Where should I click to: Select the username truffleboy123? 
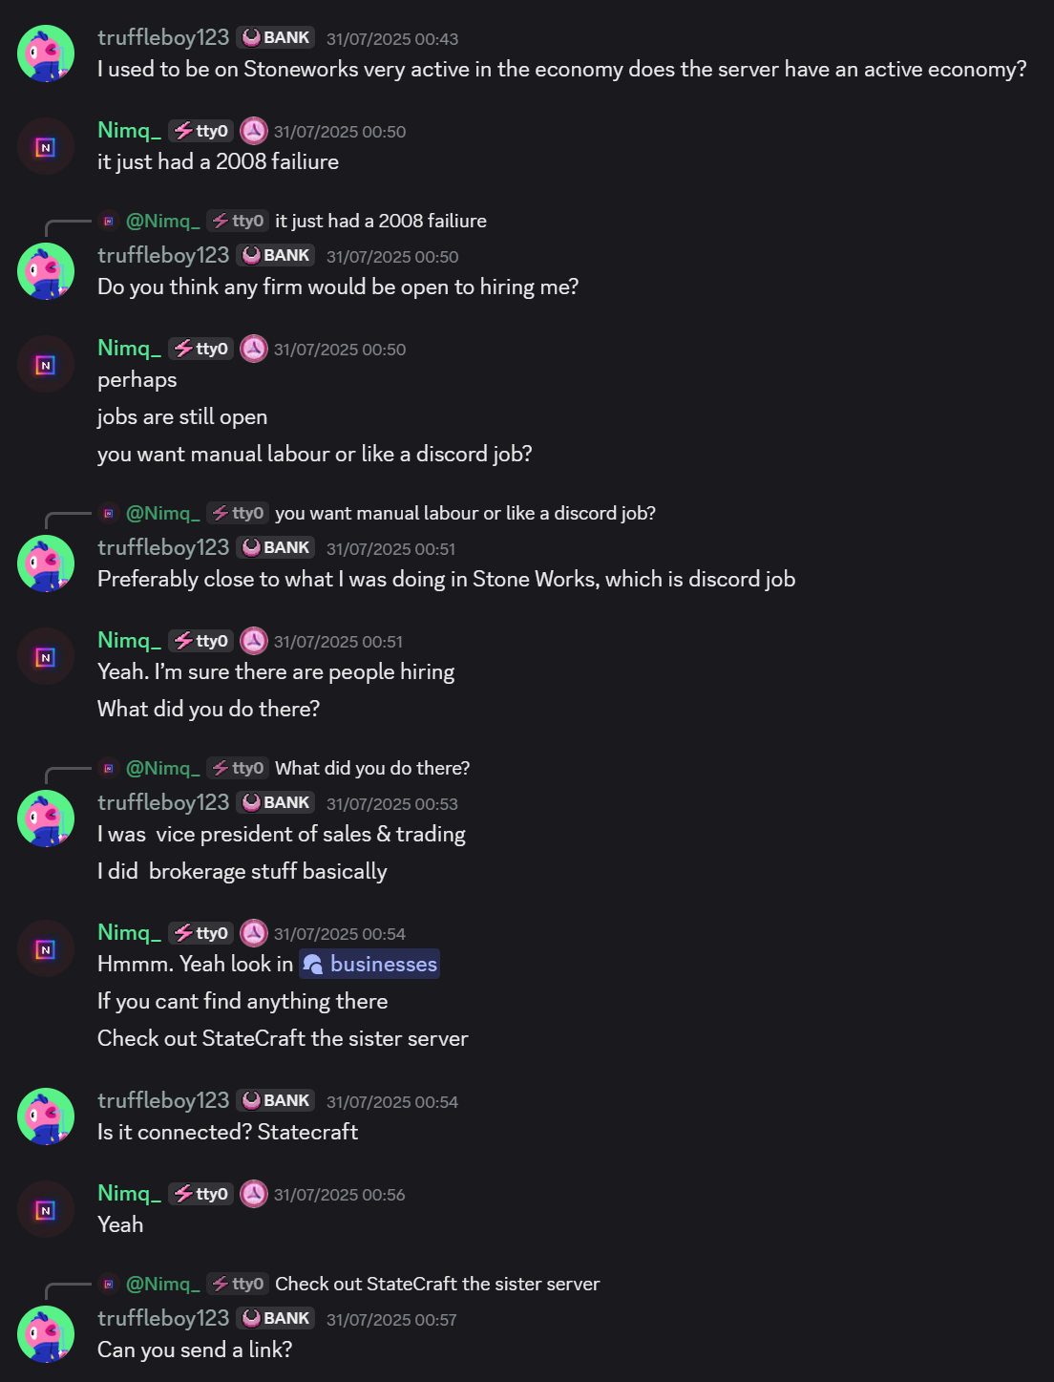[162, 37]
